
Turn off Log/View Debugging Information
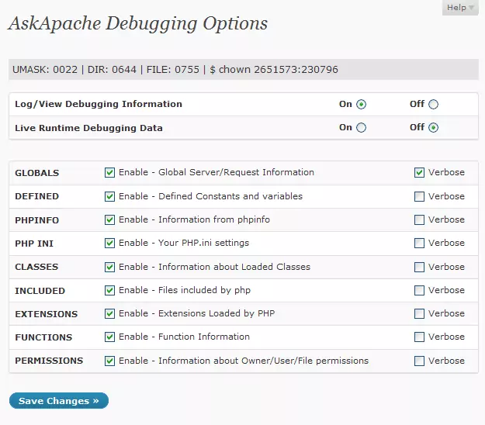pyautogui.click(x=433, y=105)
